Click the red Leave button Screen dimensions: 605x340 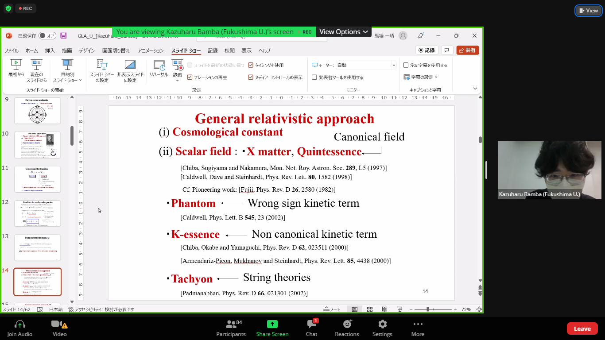click(582, 328)
